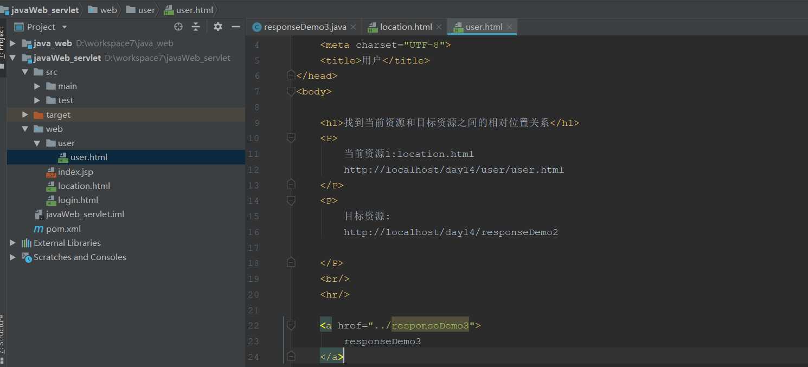
Task: Click the javaWeb_servlet module folder icon
Action: tap(26, 58)
